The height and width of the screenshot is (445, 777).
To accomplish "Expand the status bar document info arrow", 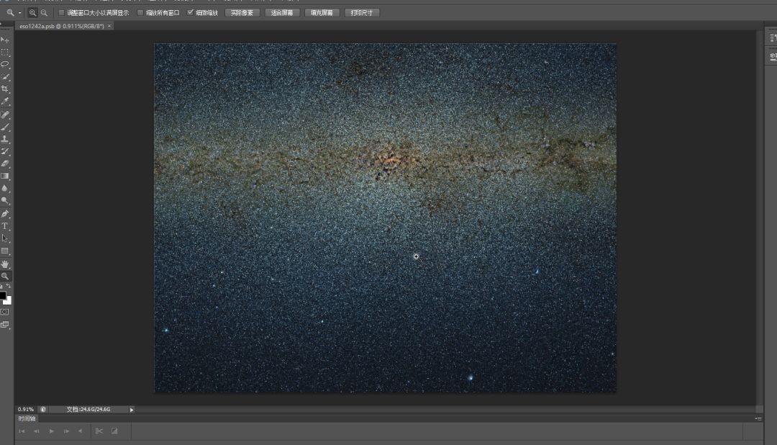I will [132, 410].
